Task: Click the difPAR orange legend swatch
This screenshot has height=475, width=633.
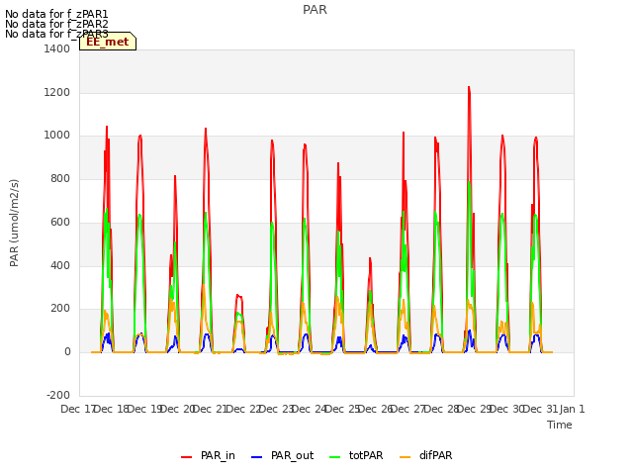Action: [x=405, y=457]
